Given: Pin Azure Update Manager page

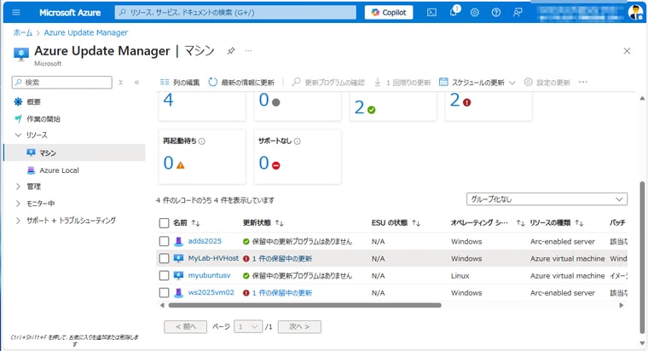Looking at the screenshot, I should click(x=231, y=51).
